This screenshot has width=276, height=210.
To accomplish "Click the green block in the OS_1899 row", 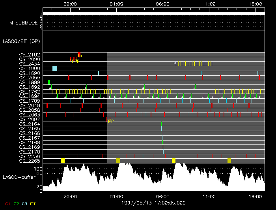I will (x=49, y=82).
